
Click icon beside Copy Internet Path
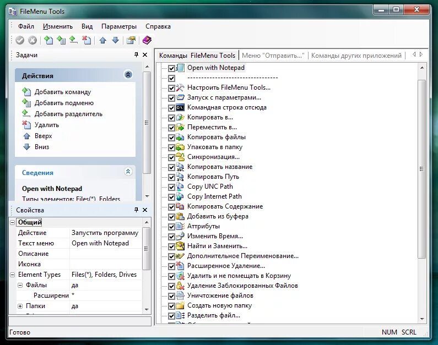coord(180,196)
